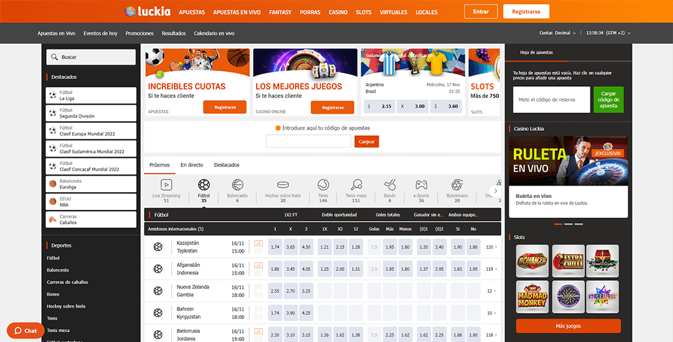Select the e-Sports gamepad icon
The width and height of the screenshot is (673, 342).
pos(421,185)
